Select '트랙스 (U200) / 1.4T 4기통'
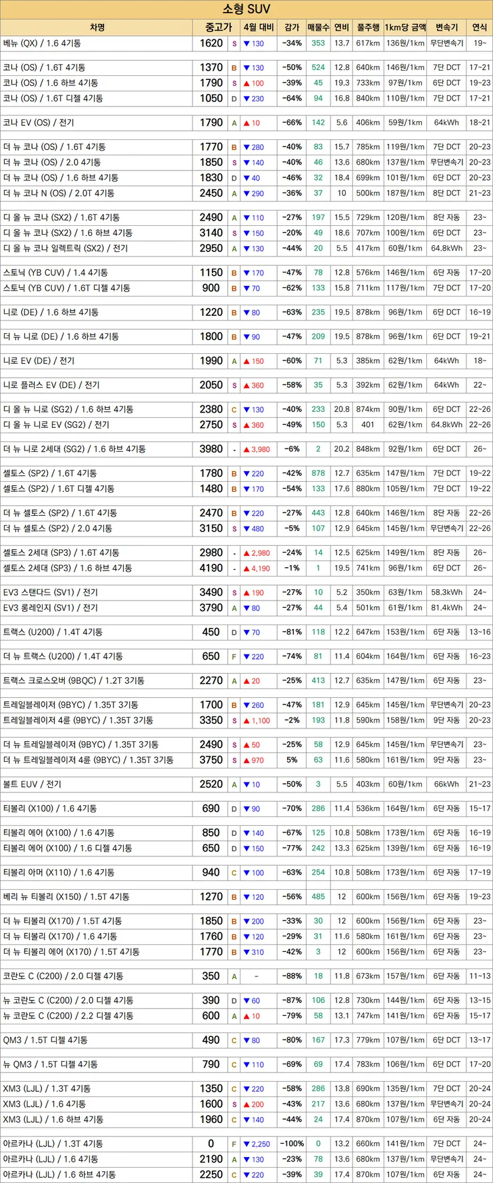Screen dimensions: 493x1183 [x=53, y=632]
